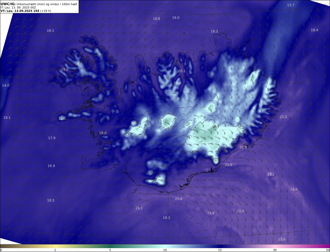Click the initial time line 'IT: Lau. 13. 09. 2025 00Z'
This screenshot has width=330, height=252.
click(18, 7)
